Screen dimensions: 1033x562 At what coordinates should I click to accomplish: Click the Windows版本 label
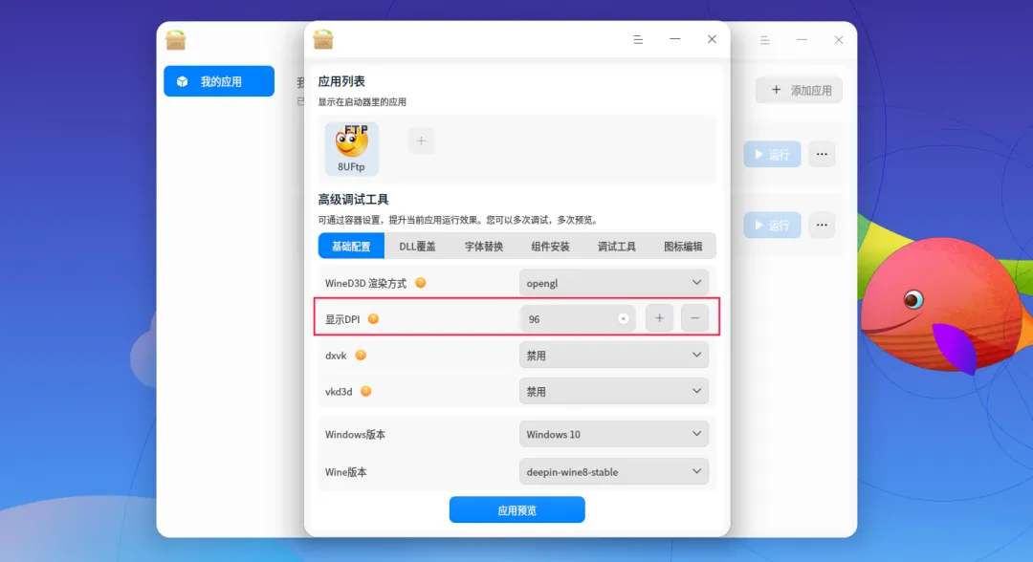point(355,434)
